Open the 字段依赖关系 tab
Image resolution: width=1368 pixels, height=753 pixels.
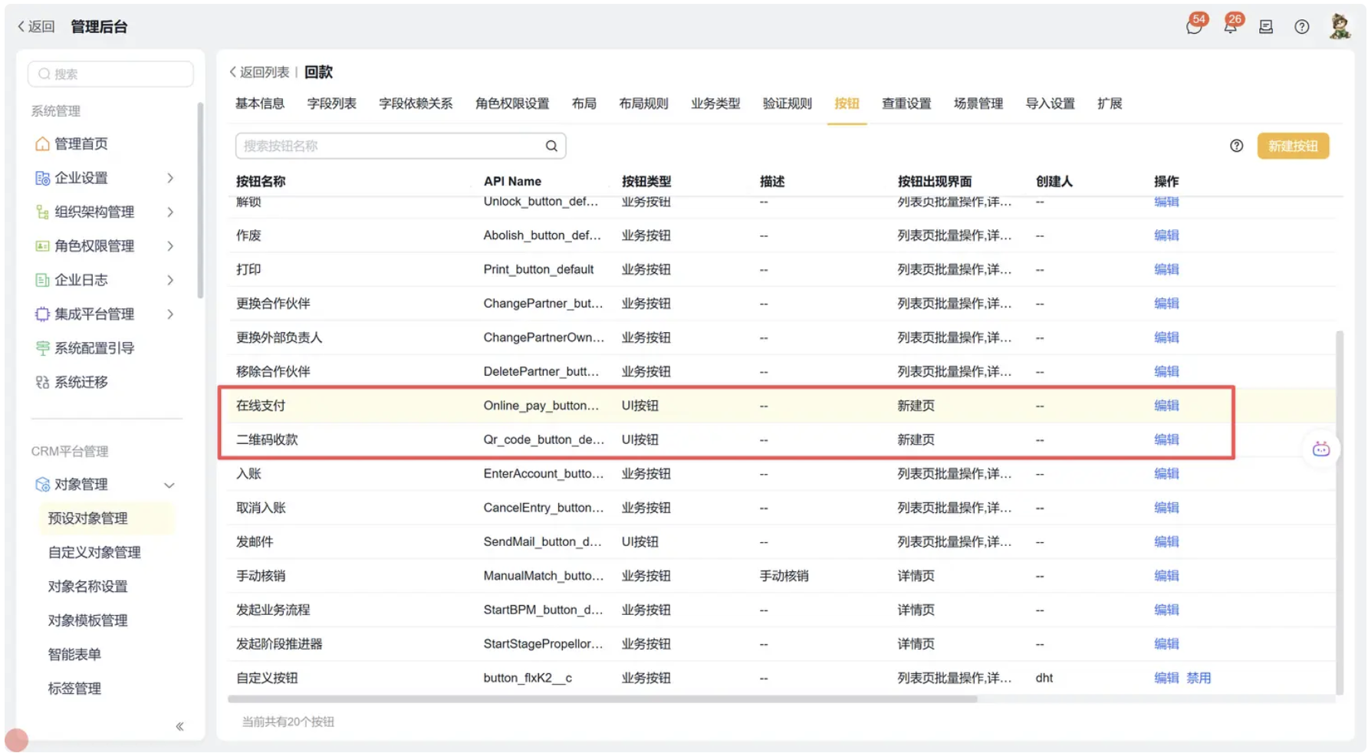[416, 104]
